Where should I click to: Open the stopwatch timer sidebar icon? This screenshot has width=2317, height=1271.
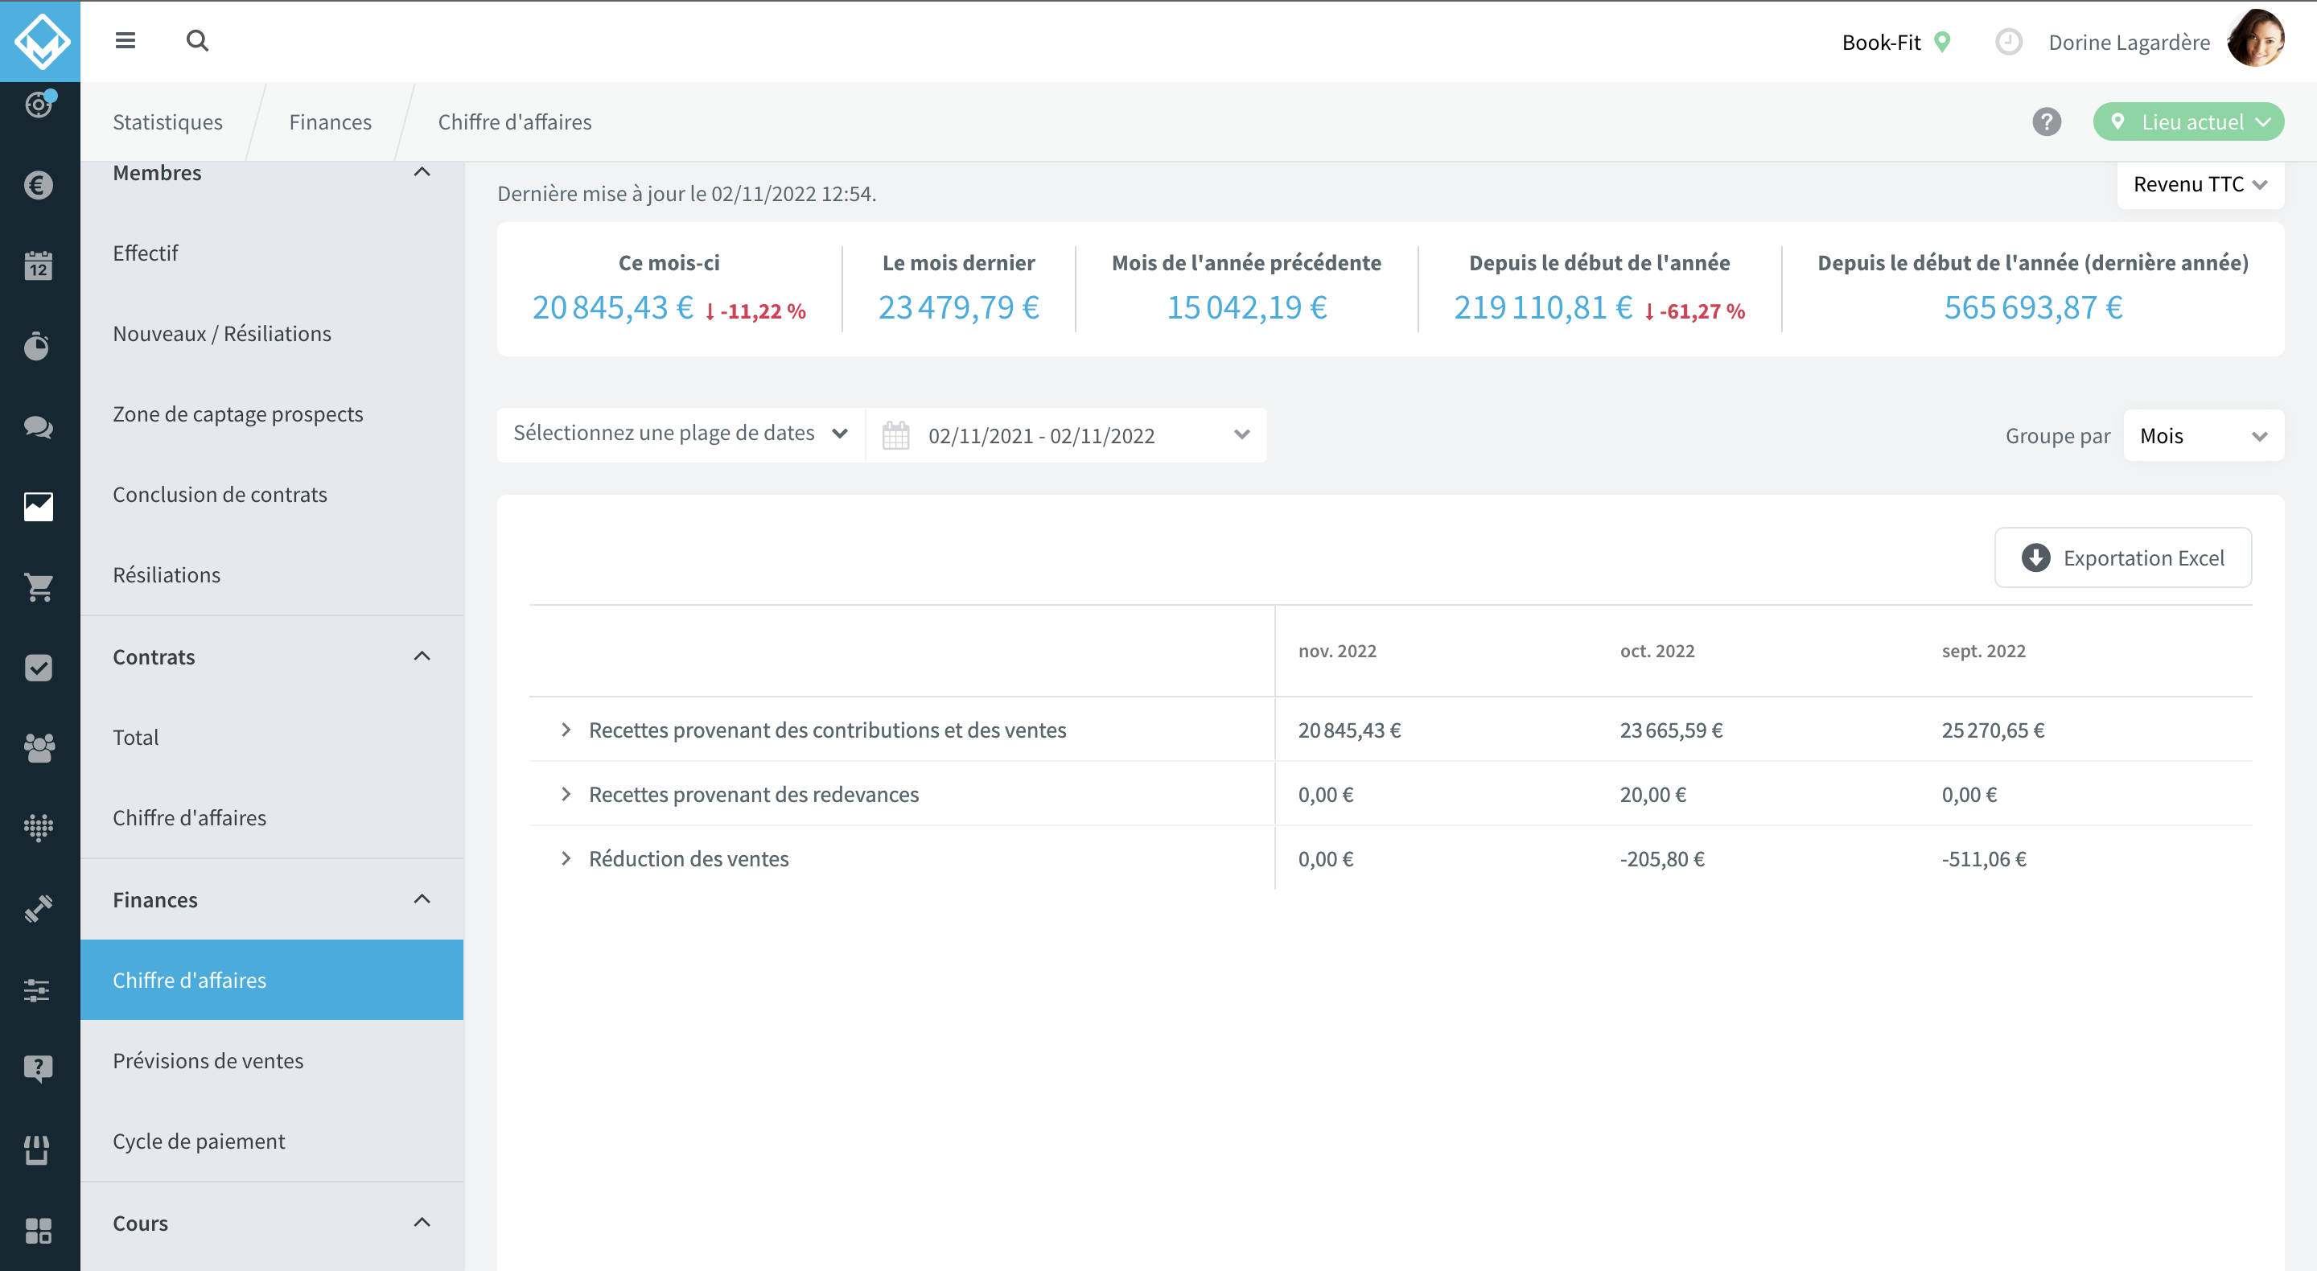[x=39, y=347]
